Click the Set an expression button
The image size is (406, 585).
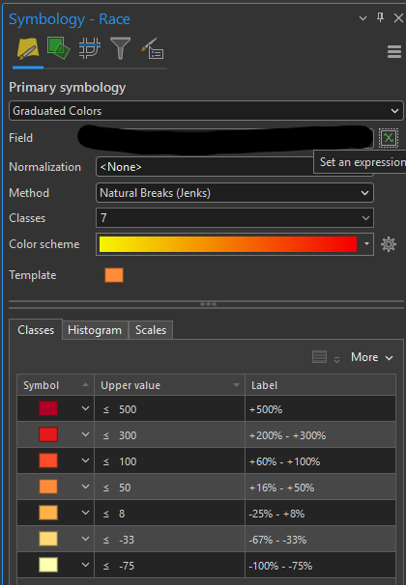[389, 138]
